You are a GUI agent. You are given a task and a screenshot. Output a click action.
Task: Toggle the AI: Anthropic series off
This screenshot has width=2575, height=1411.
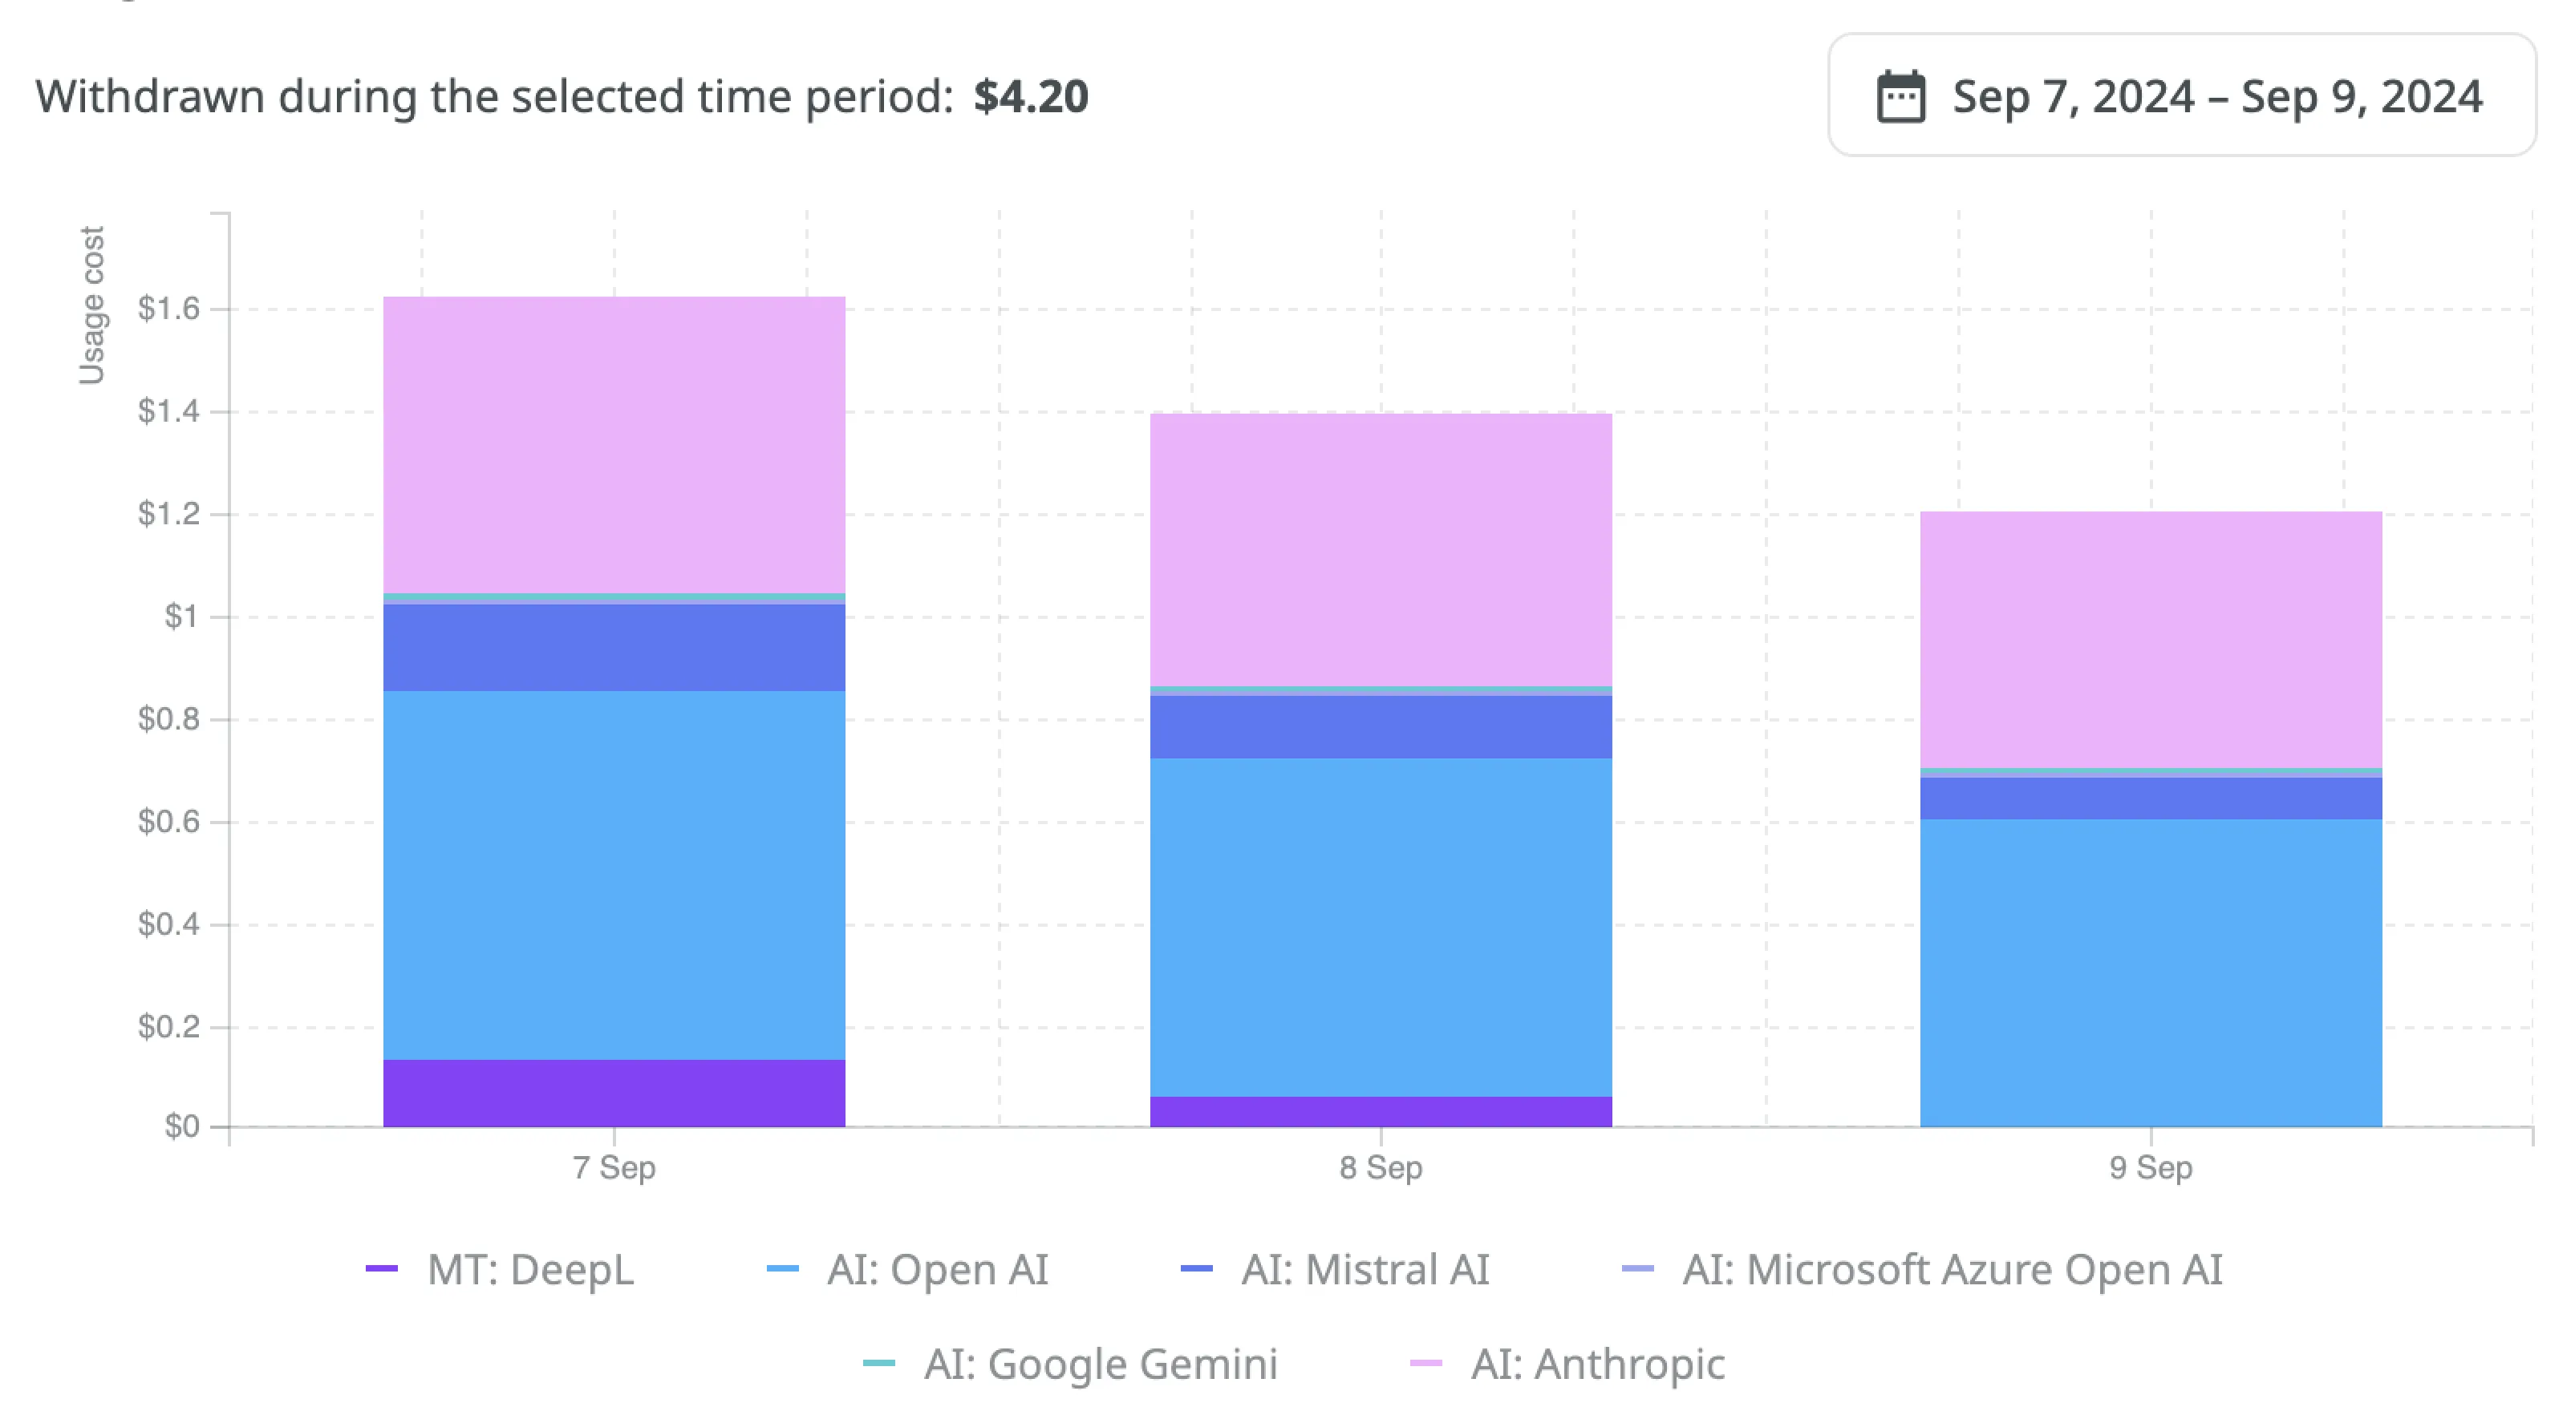[1596, 1362]
